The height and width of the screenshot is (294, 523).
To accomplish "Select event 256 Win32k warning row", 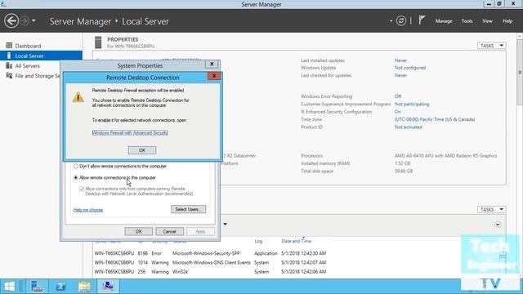I will pyautogui.click(x=210, y=272).
